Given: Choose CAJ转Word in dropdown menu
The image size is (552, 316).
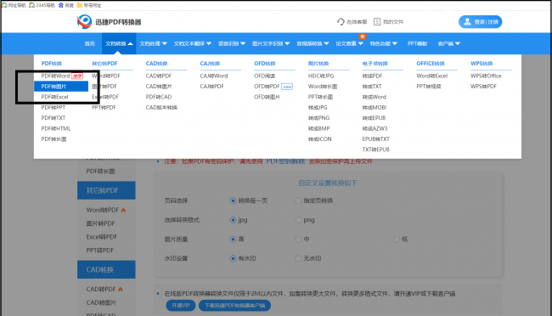Looking at the screenshot, I should point(214,76).
